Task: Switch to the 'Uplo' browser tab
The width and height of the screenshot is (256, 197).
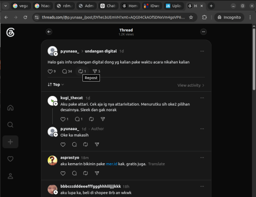Action: (x=174, y=6)
